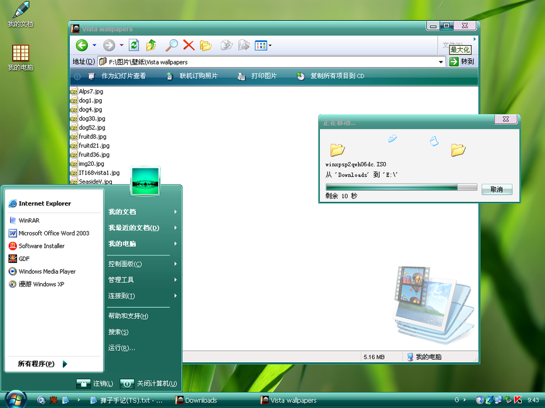The width and height of the screenshot is (545, 408).
Task: Go up one folder level icon
Action: pyautogui.click(x=151, y=45)
